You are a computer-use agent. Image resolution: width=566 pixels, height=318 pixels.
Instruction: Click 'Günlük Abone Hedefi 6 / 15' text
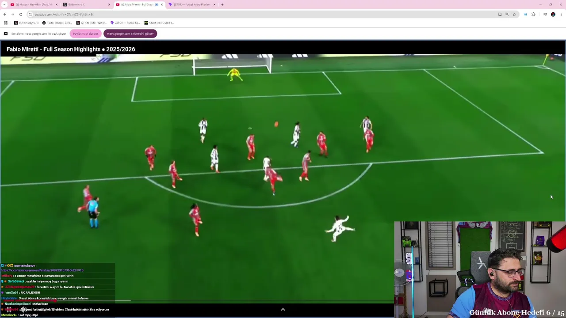pos(517,313)
